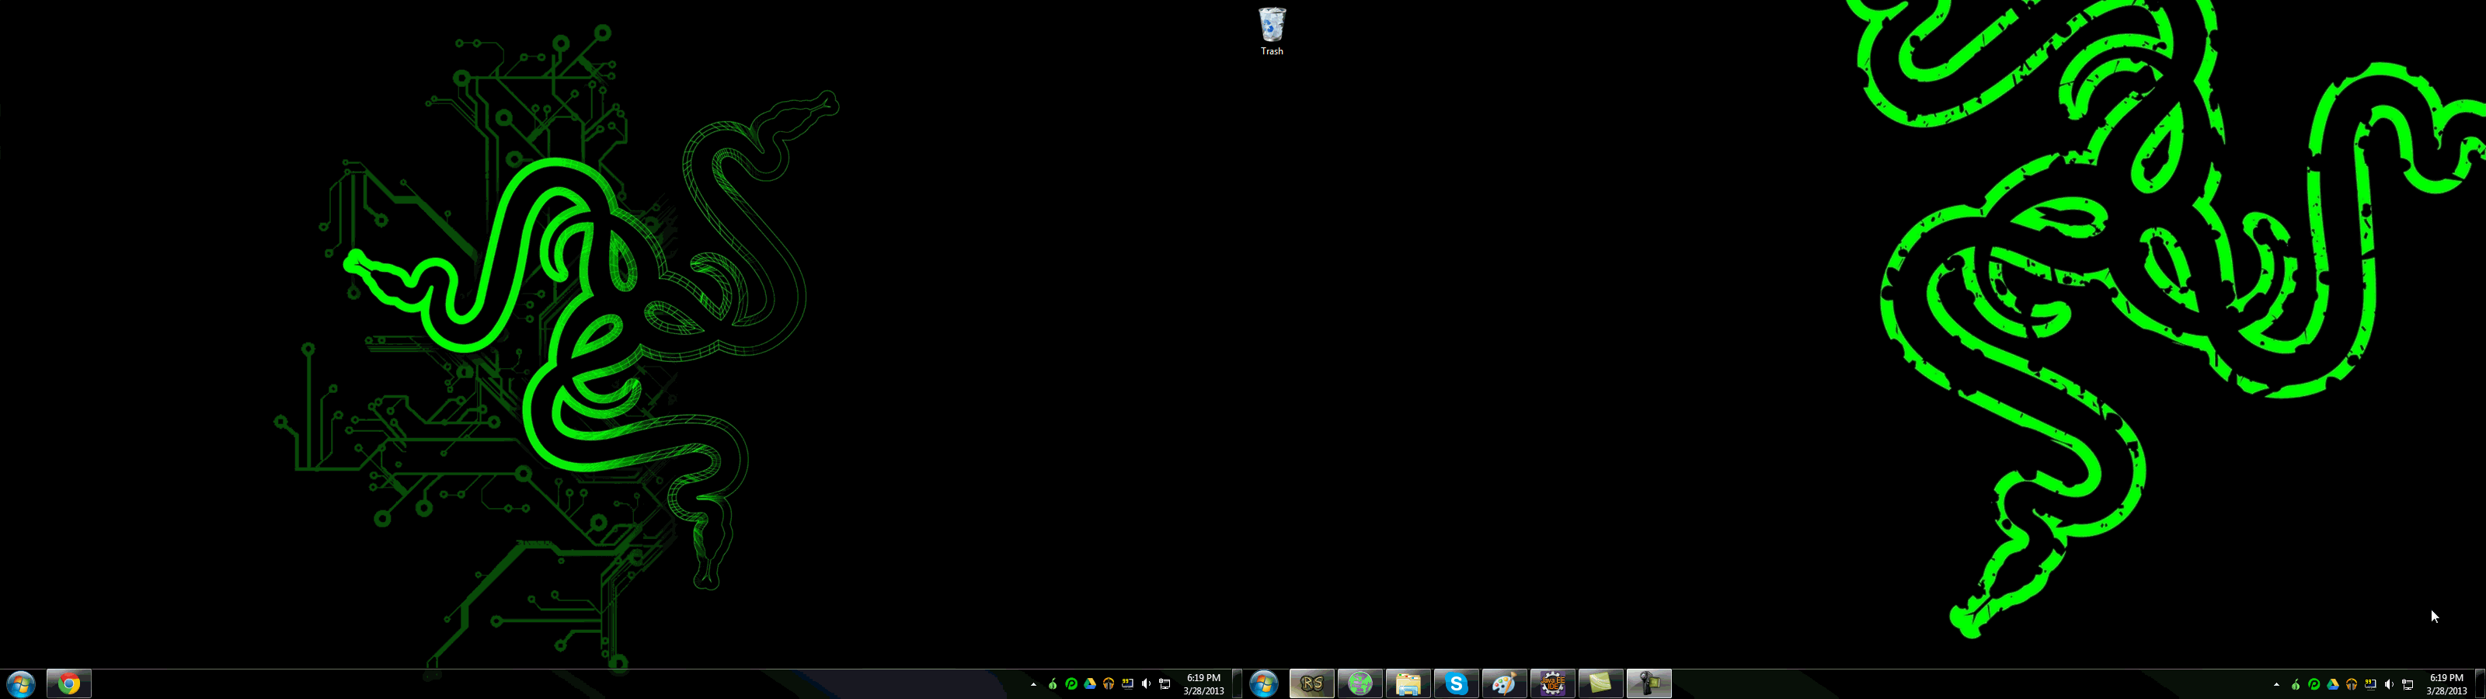Click green P tray icon on Skype's taskbar

coord(2314,684)
